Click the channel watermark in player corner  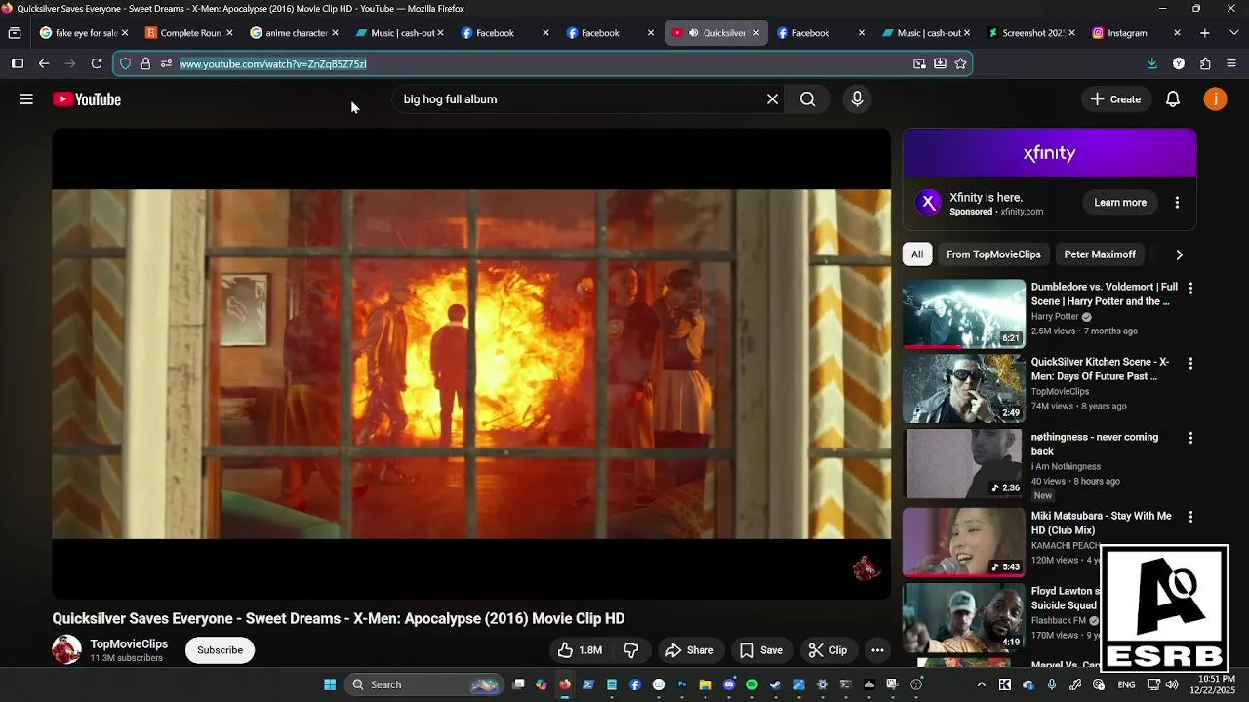(x=866, y=567)
